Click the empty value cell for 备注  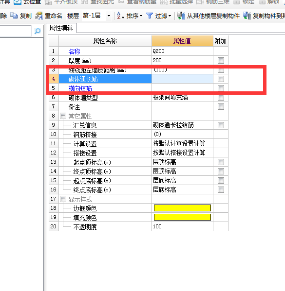[182, 107]
